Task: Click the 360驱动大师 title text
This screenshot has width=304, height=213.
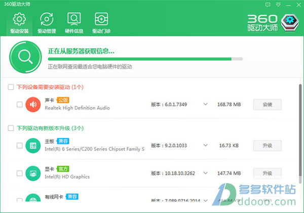Action: [17, 4]
